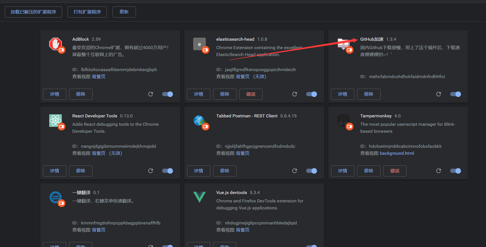This screenshot has height=247, width=486.
Task: Click 移除 for Tabbed Postman
Action: point(225,171)
